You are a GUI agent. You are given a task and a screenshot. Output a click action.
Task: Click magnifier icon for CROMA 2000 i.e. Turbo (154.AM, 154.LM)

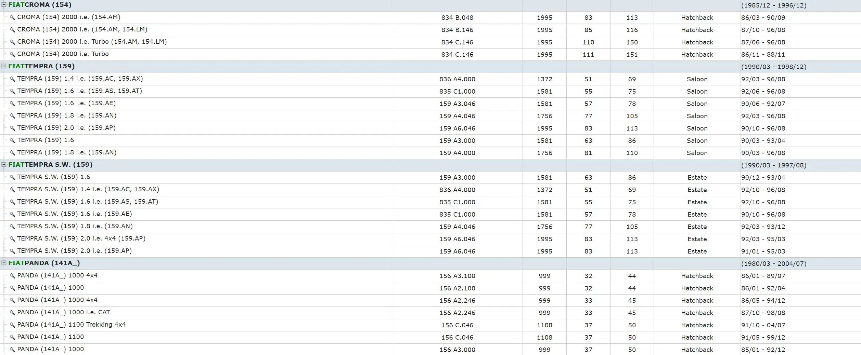pos(12,42)
